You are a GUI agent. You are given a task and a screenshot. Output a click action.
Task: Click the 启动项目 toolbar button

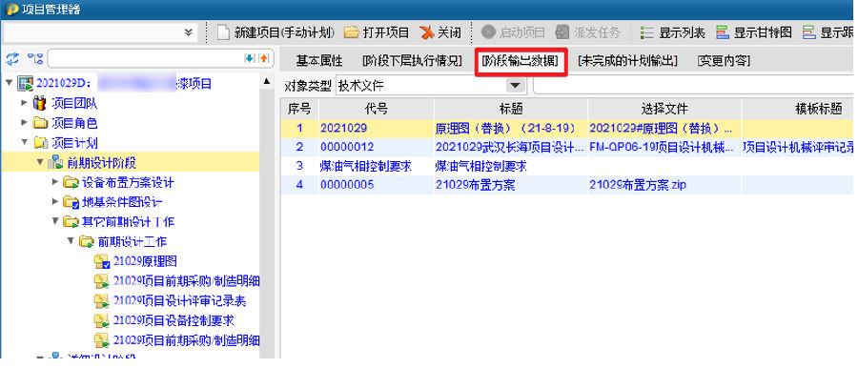[513, 32]
